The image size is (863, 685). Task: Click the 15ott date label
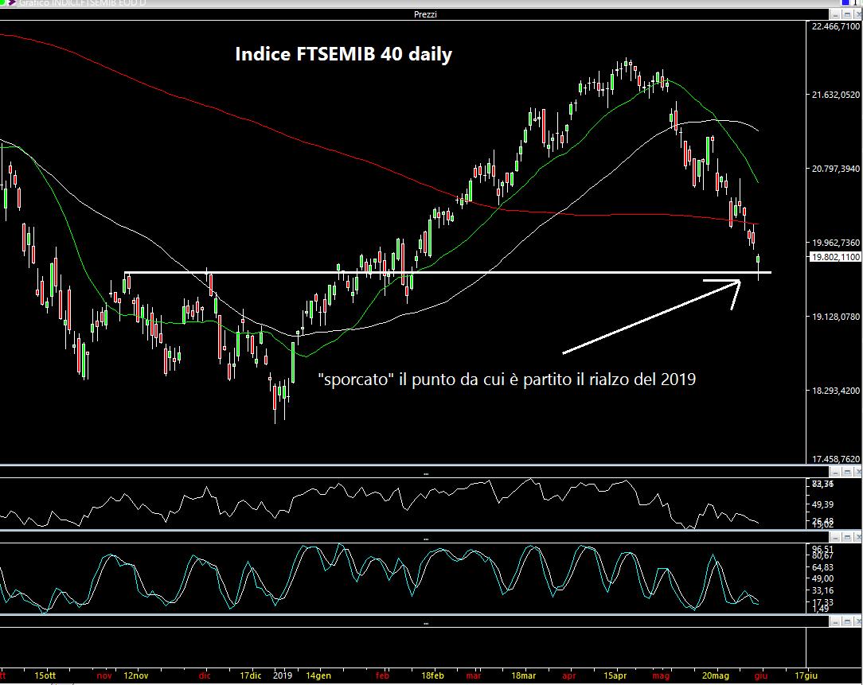tap(45, 675)
